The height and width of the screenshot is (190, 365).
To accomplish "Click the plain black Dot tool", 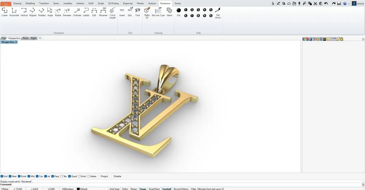I will pos(179,12).
